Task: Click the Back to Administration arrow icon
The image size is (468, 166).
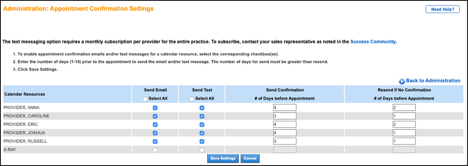Action: point(402,81)
